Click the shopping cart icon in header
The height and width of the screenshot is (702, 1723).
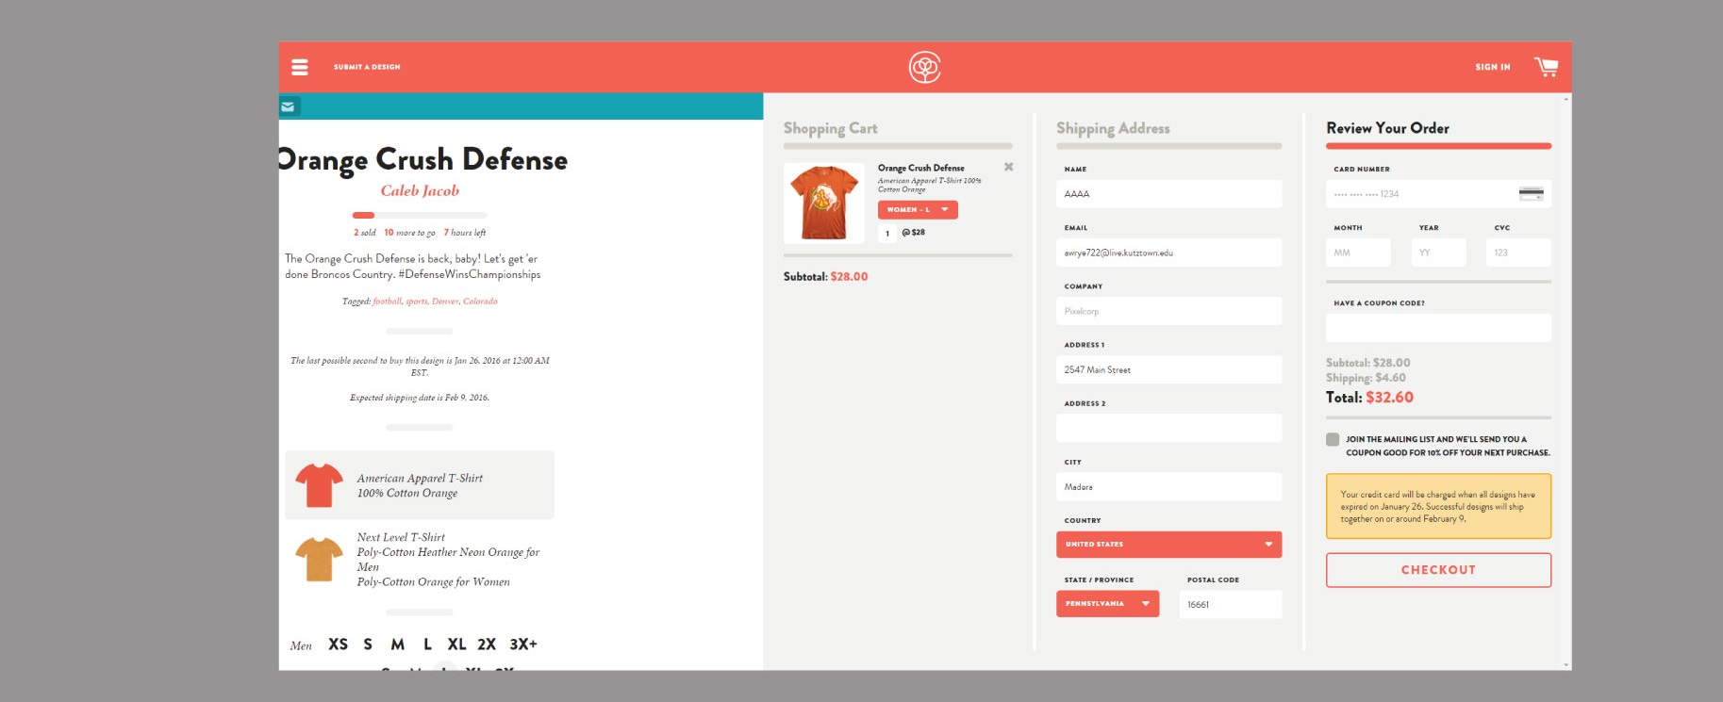(1546, 67)
